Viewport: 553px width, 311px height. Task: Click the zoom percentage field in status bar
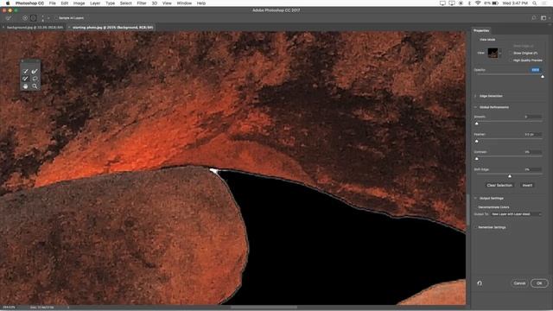click(x=9, y=308)
